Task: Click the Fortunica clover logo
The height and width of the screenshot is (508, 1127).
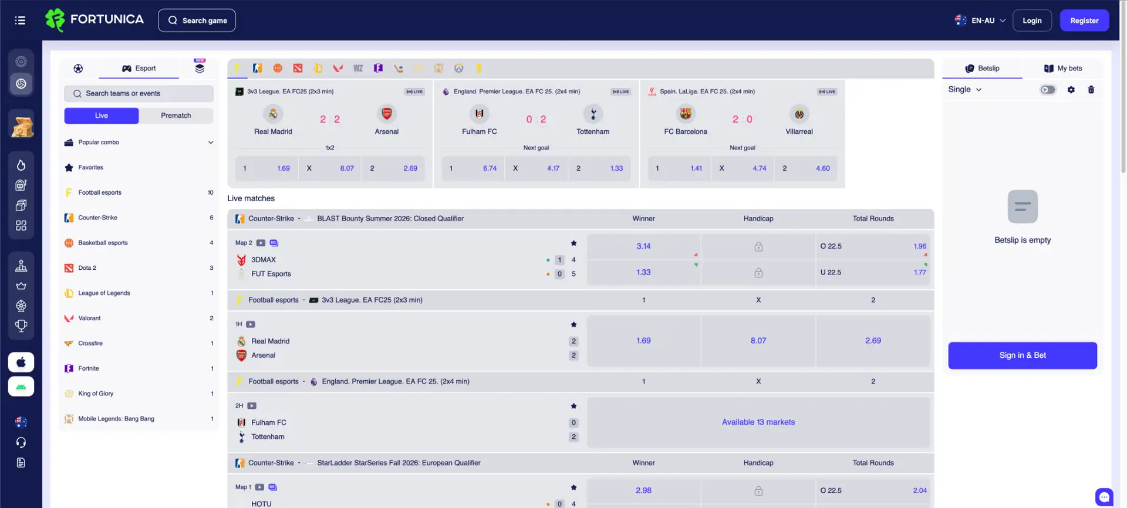Action: pos(55,20)
